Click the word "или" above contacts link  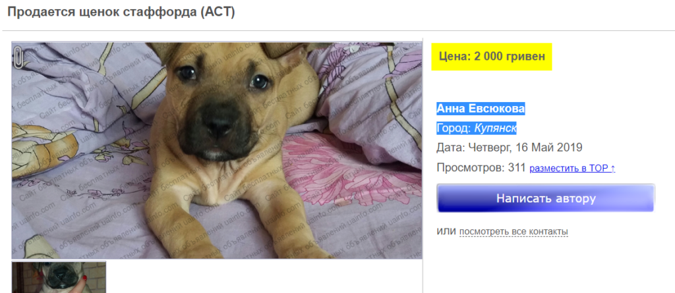point(446,232)
